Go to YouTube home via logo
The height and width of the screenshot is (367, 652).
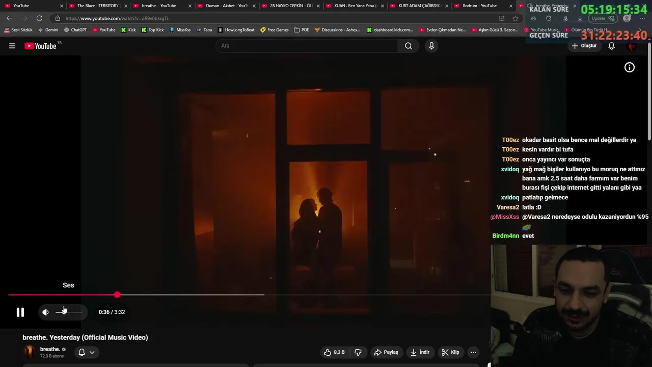[x=41, y=46]
